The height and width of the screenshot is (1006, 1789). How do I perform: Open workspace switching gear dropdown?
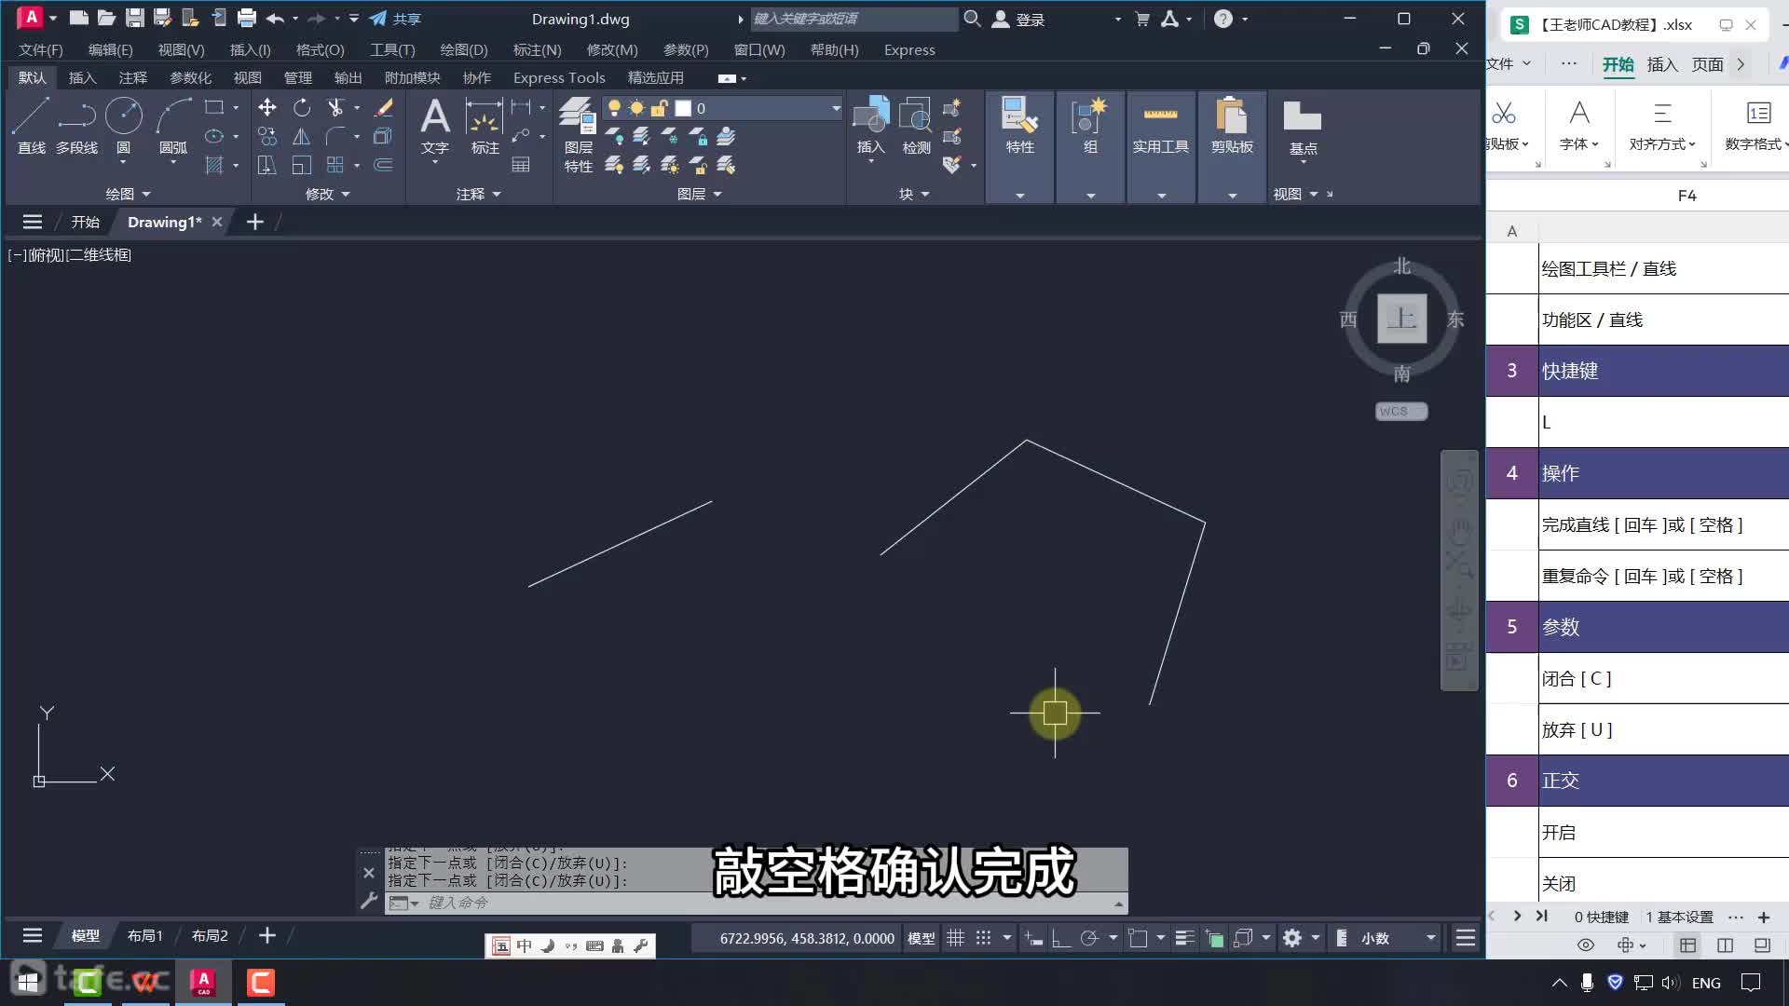pyautogui.click(x=1316, y=938)
